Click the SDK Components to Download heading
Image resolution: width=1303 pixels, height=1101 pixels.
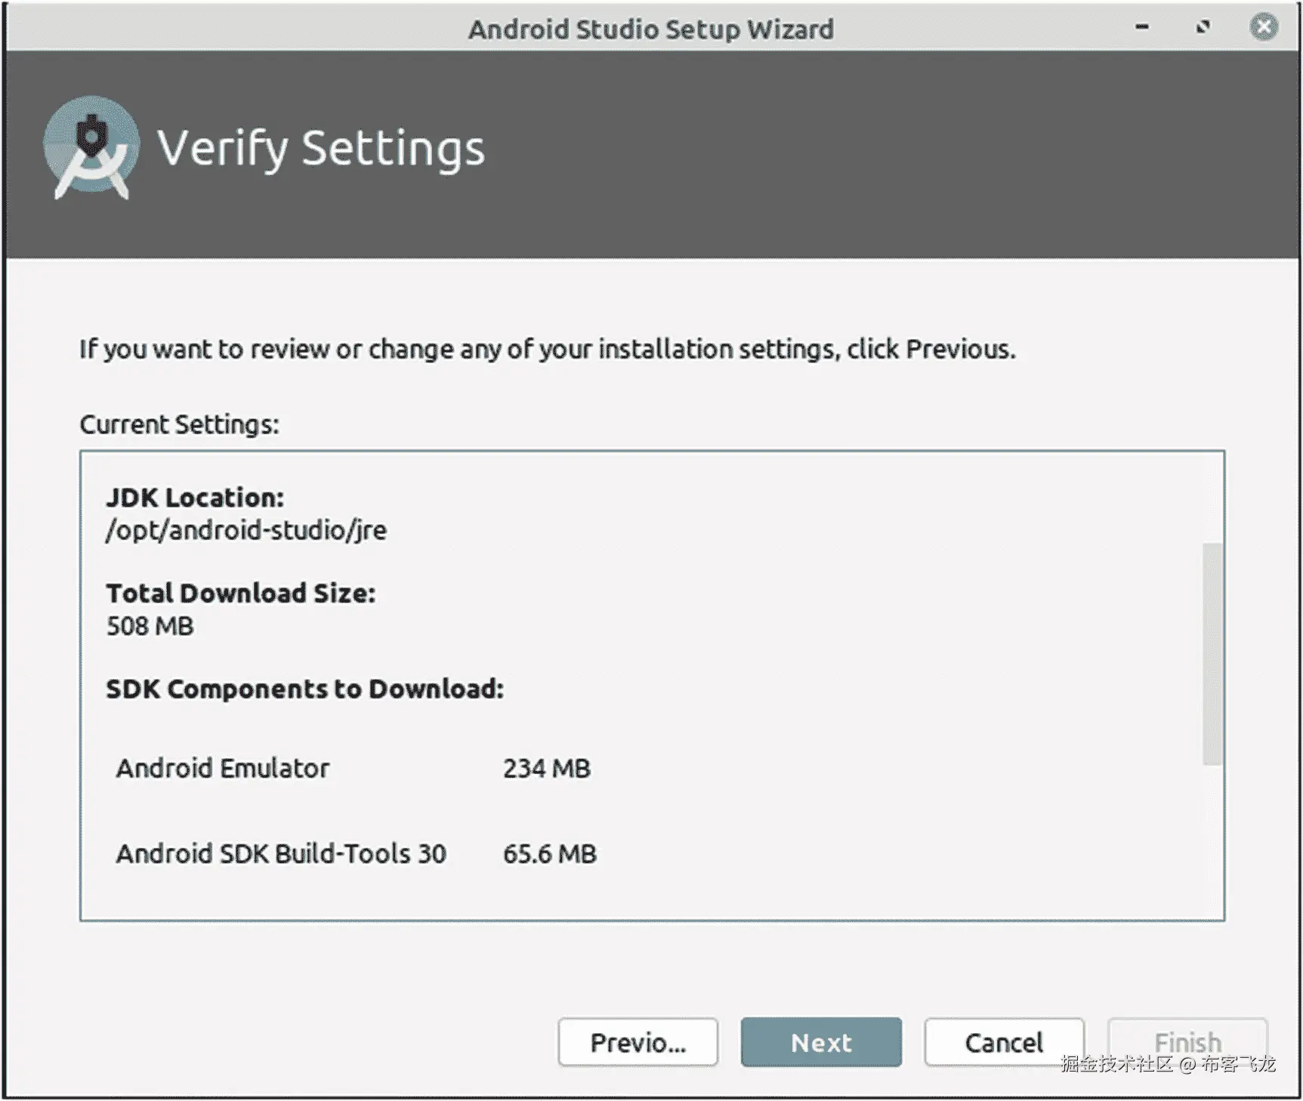pos(304,689)
